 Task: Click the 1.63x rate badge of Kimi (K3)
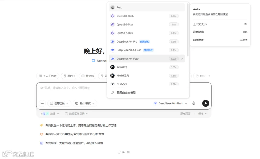point(174,67)
